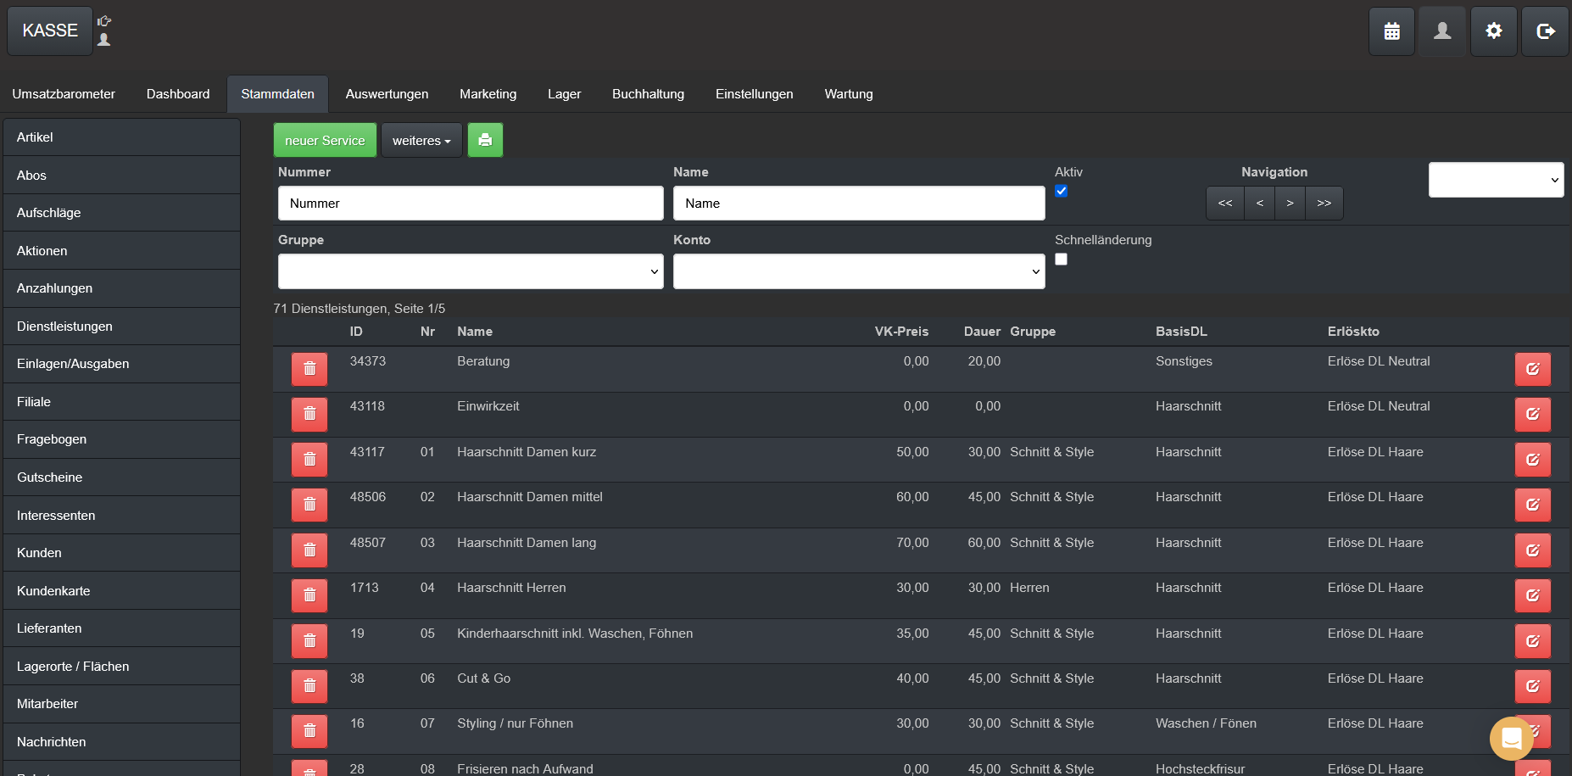This screenshot has width=1572, height=776.
Task: Open settings via the gear icon
Action: coord(1493,31)
